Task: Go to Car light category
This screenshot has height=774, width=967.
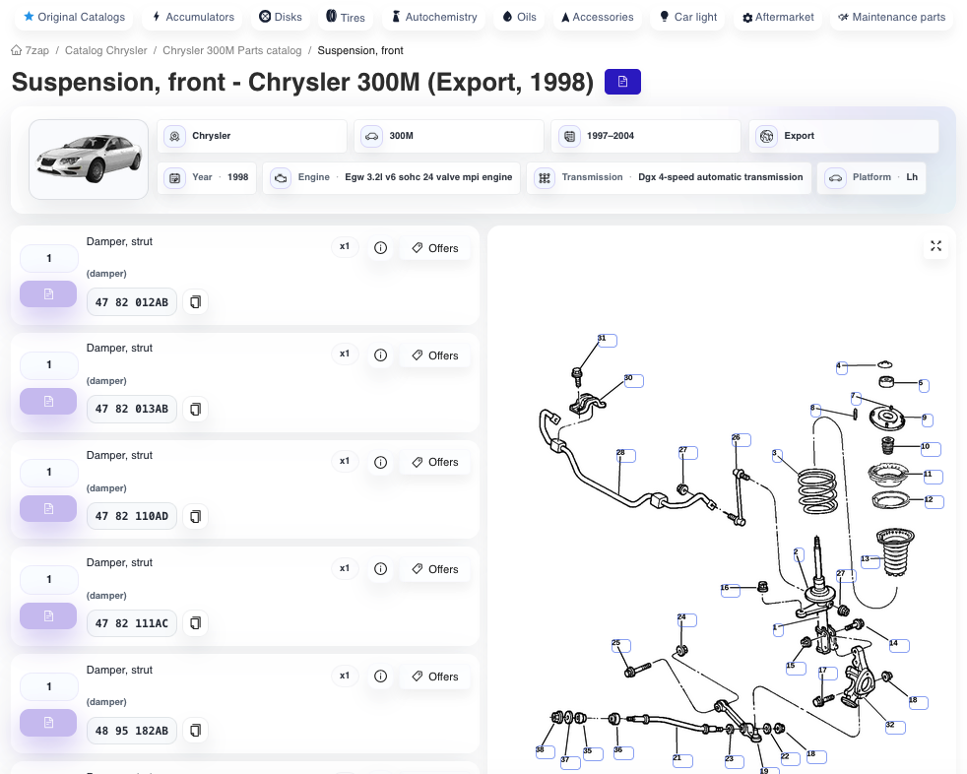Action: (688, 17)
